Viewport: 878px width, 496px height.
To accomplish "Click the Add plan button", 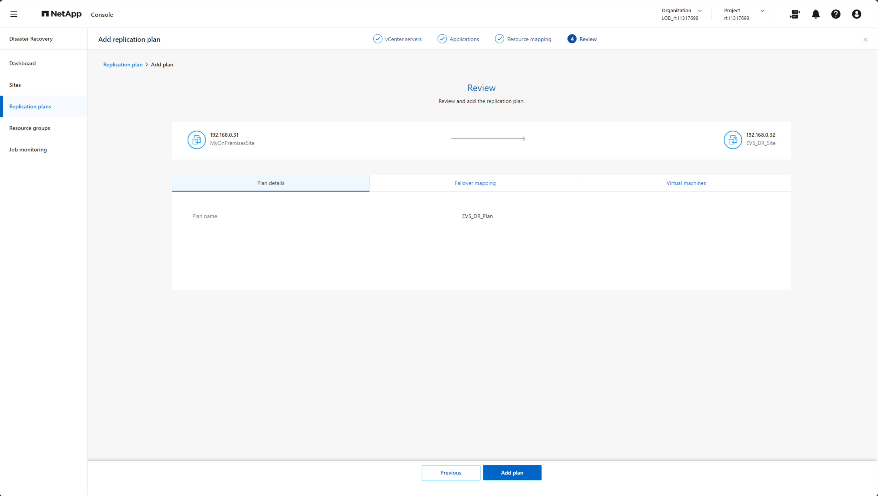I will [512, 472].
